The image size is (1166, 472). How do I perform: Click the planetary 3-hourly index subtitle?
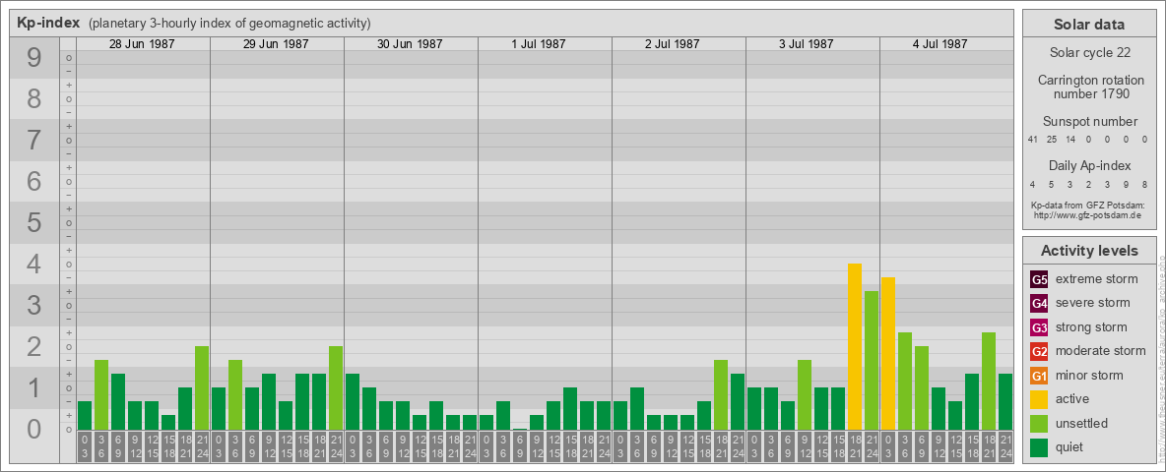point(229,23)
